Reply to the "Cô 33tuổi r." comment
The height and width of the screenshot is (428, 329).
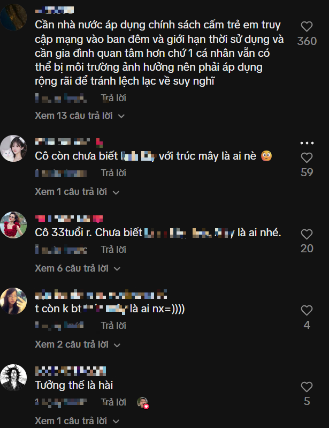click(113, 250)
